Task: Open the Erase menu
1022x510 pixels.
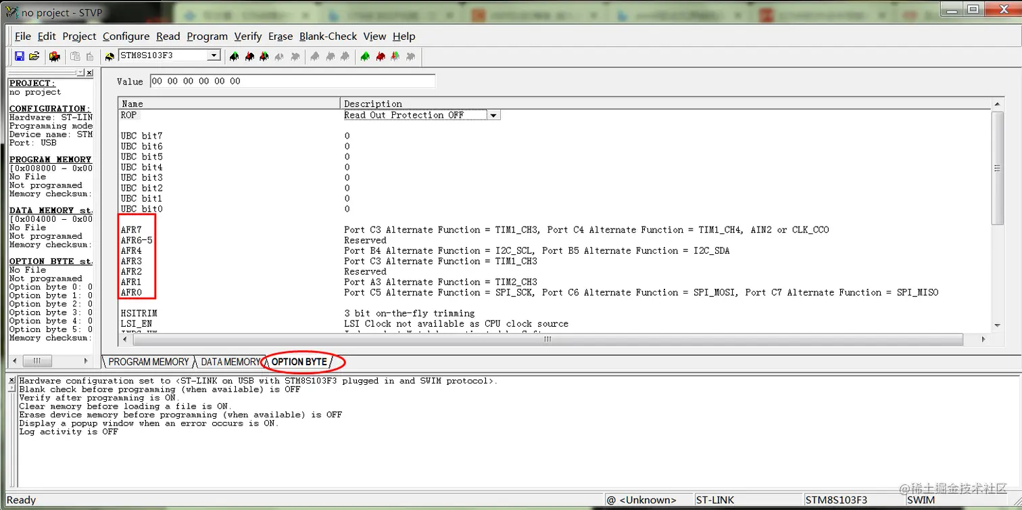Action: [x=281, y=37]
